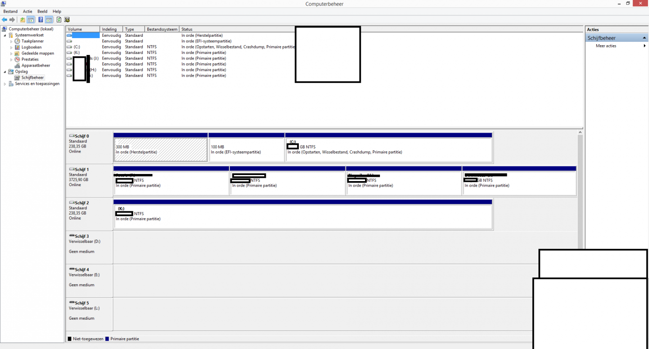Sort by the Volume column header

[x=83, y=29]
